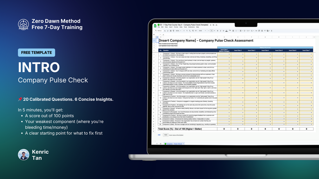319x179 pixels.
Task: Open the Arial font dropdown
Action: click(203, 31)
